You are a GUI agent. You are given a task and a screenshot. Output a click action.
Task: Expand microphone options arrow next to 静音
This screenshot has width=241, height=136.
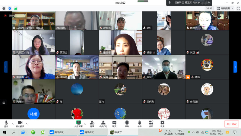pos(13,124)
